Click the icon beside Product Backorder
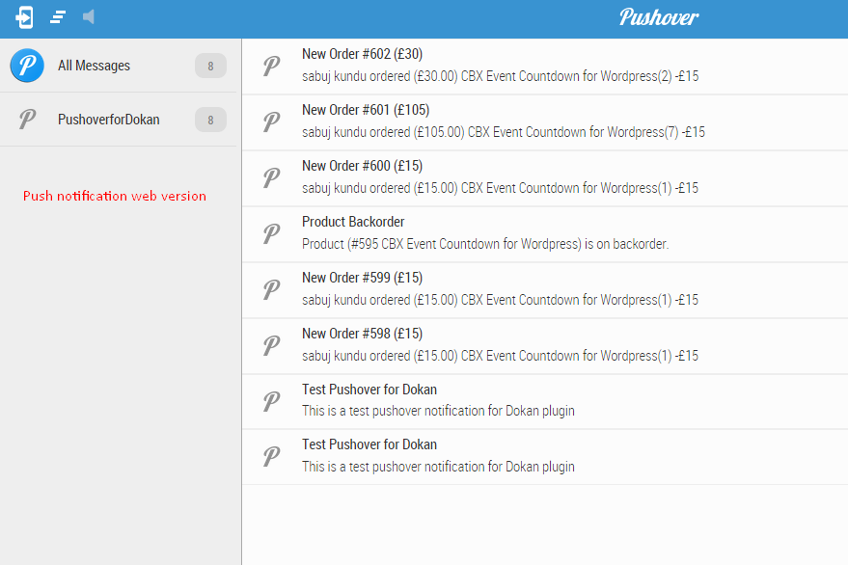 click(271, 233)
